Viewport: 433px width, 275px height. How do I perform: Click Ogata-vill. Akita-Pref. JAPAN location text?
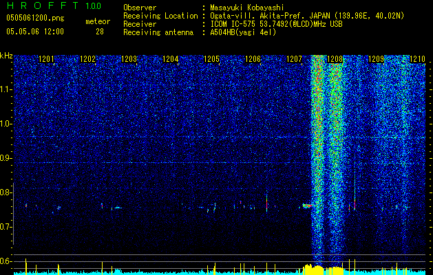point(307,16)
